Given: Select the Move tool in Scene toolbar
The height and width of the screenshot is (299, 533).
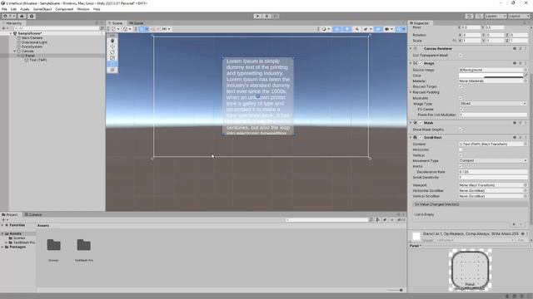Looking at the screenshot, I should tap(112, 47).
